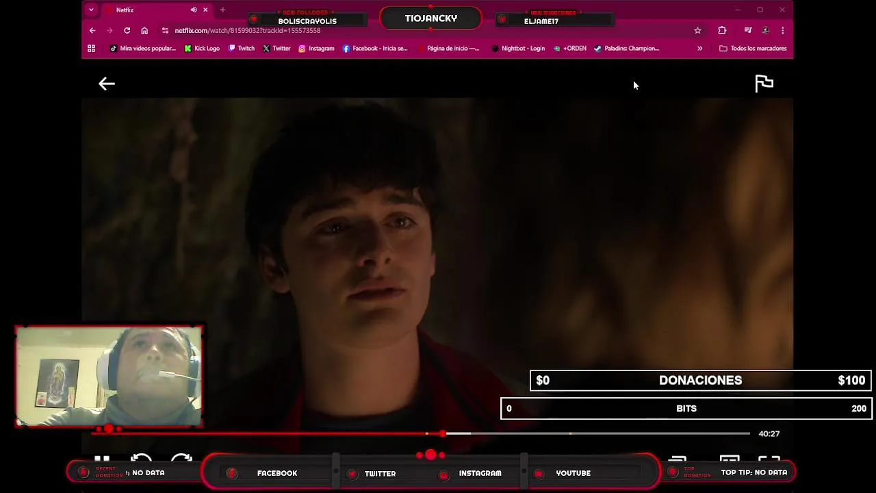Click the browser forward arrow
The width and height of the screenshot is (876, 493).
(109, 30)
